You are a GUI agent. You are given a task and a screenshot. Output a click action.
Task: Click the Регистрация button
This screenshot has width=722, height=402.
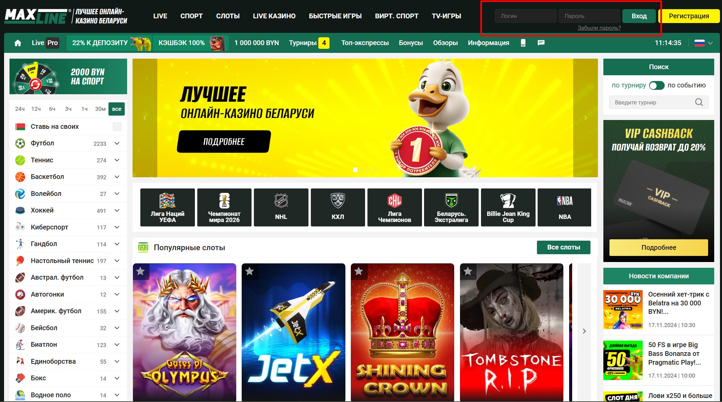pos(689,16)
